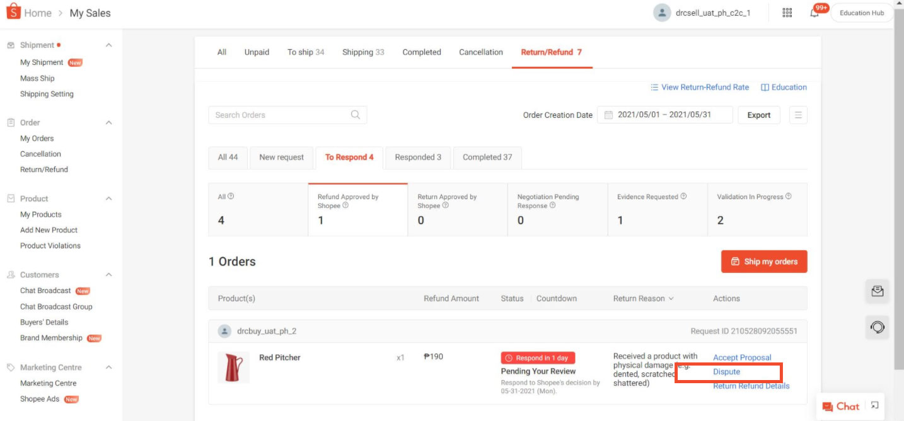904x421 pixels.
Task: Open the Responded 3 tab
Action: [x=417, y=157]
